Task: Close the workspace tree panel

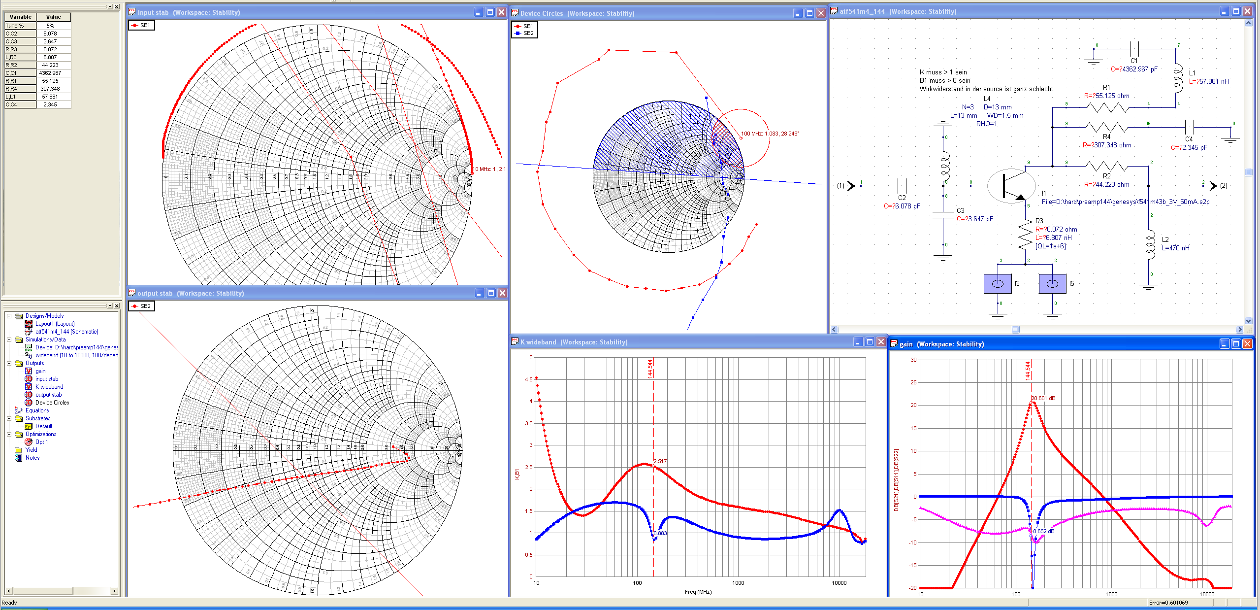Action: [117, 305]
